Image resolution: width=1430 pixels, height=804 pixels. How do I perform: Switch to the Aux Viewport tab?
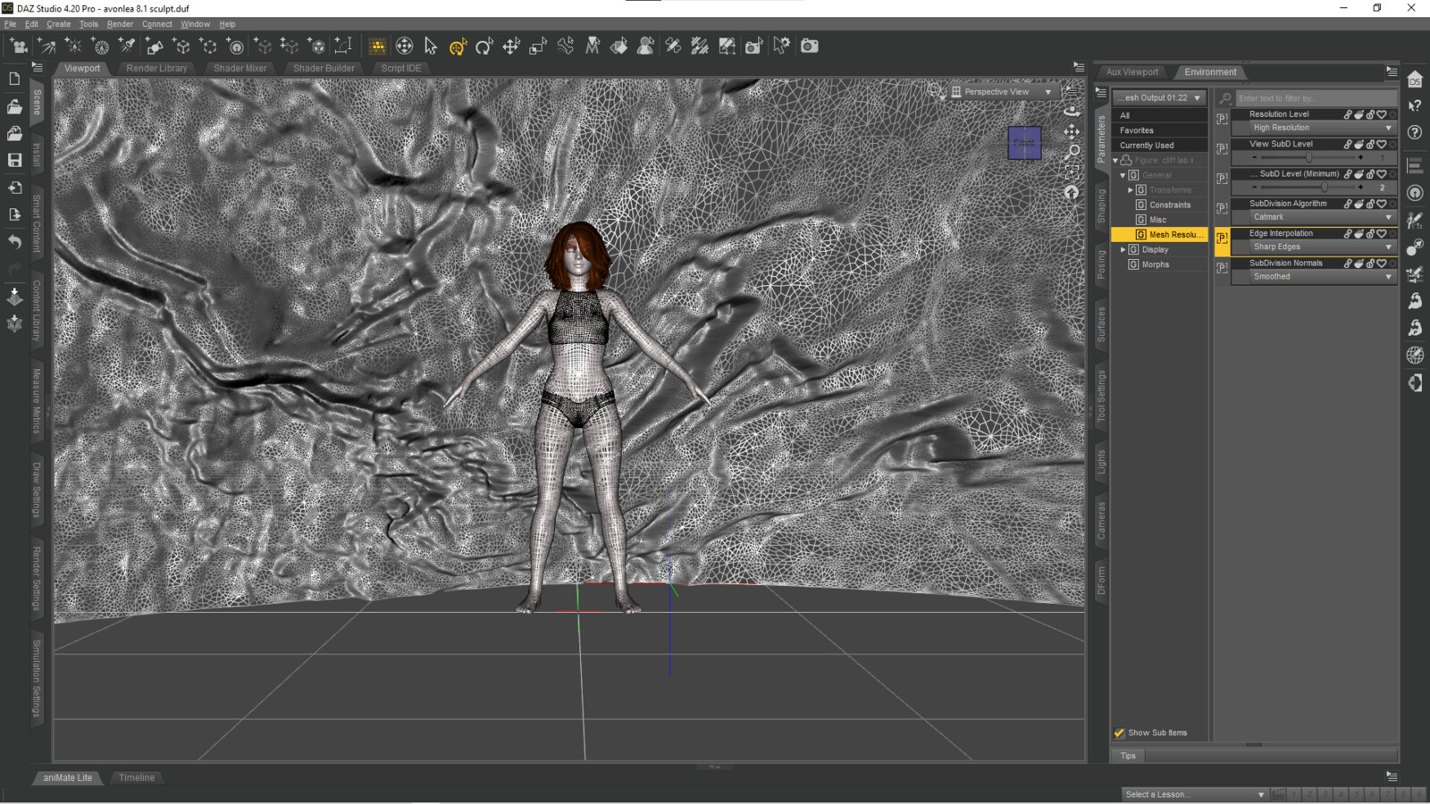click(x=1132, y=72)
